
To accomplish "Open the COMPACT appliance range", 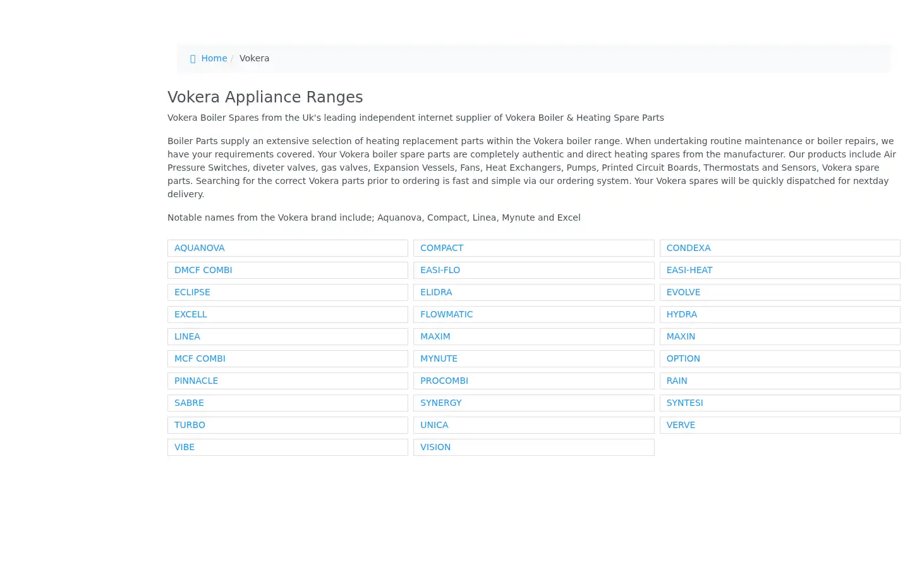I will click(x=533, y=248).
